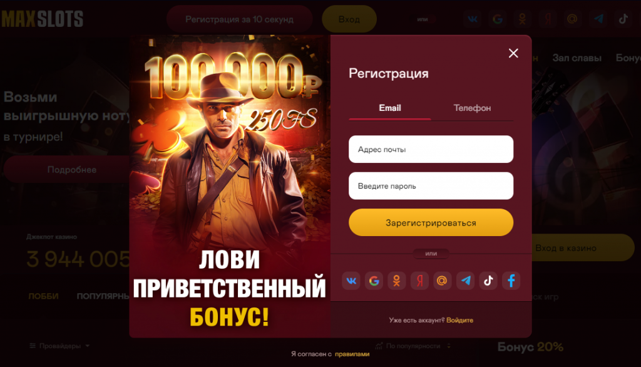Switch to the Телефон tab

[472, 108]
